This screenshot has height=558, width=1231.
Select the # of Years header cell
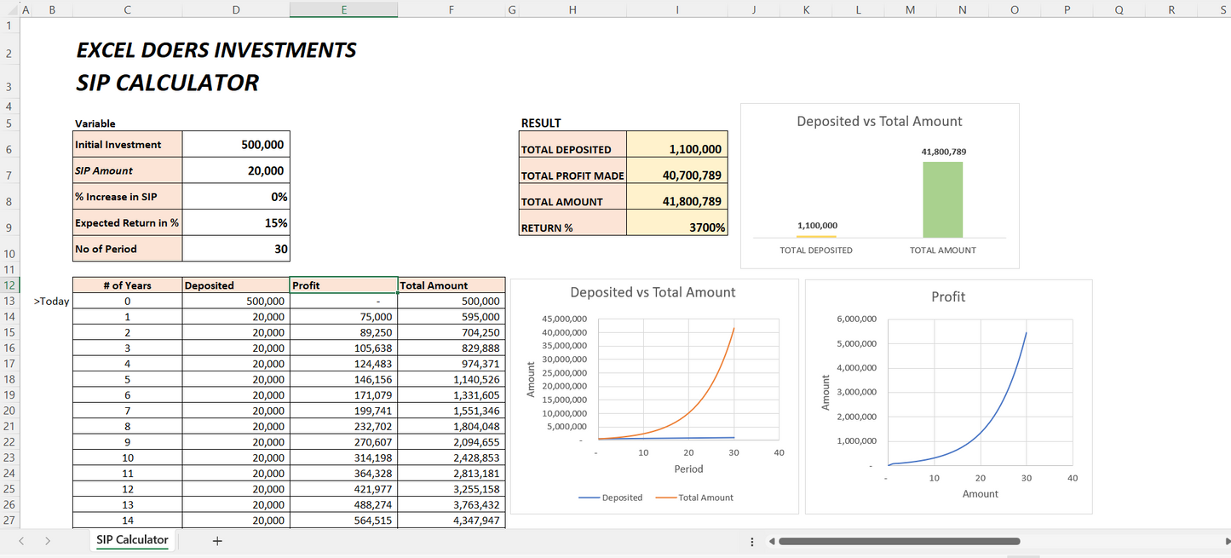[x=128, y=285]
